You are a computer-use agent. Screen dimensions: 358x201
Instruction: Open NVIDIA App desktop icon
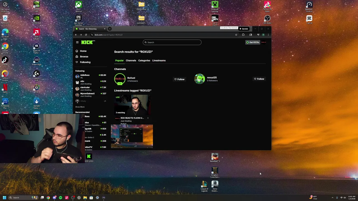click(37, 20)
